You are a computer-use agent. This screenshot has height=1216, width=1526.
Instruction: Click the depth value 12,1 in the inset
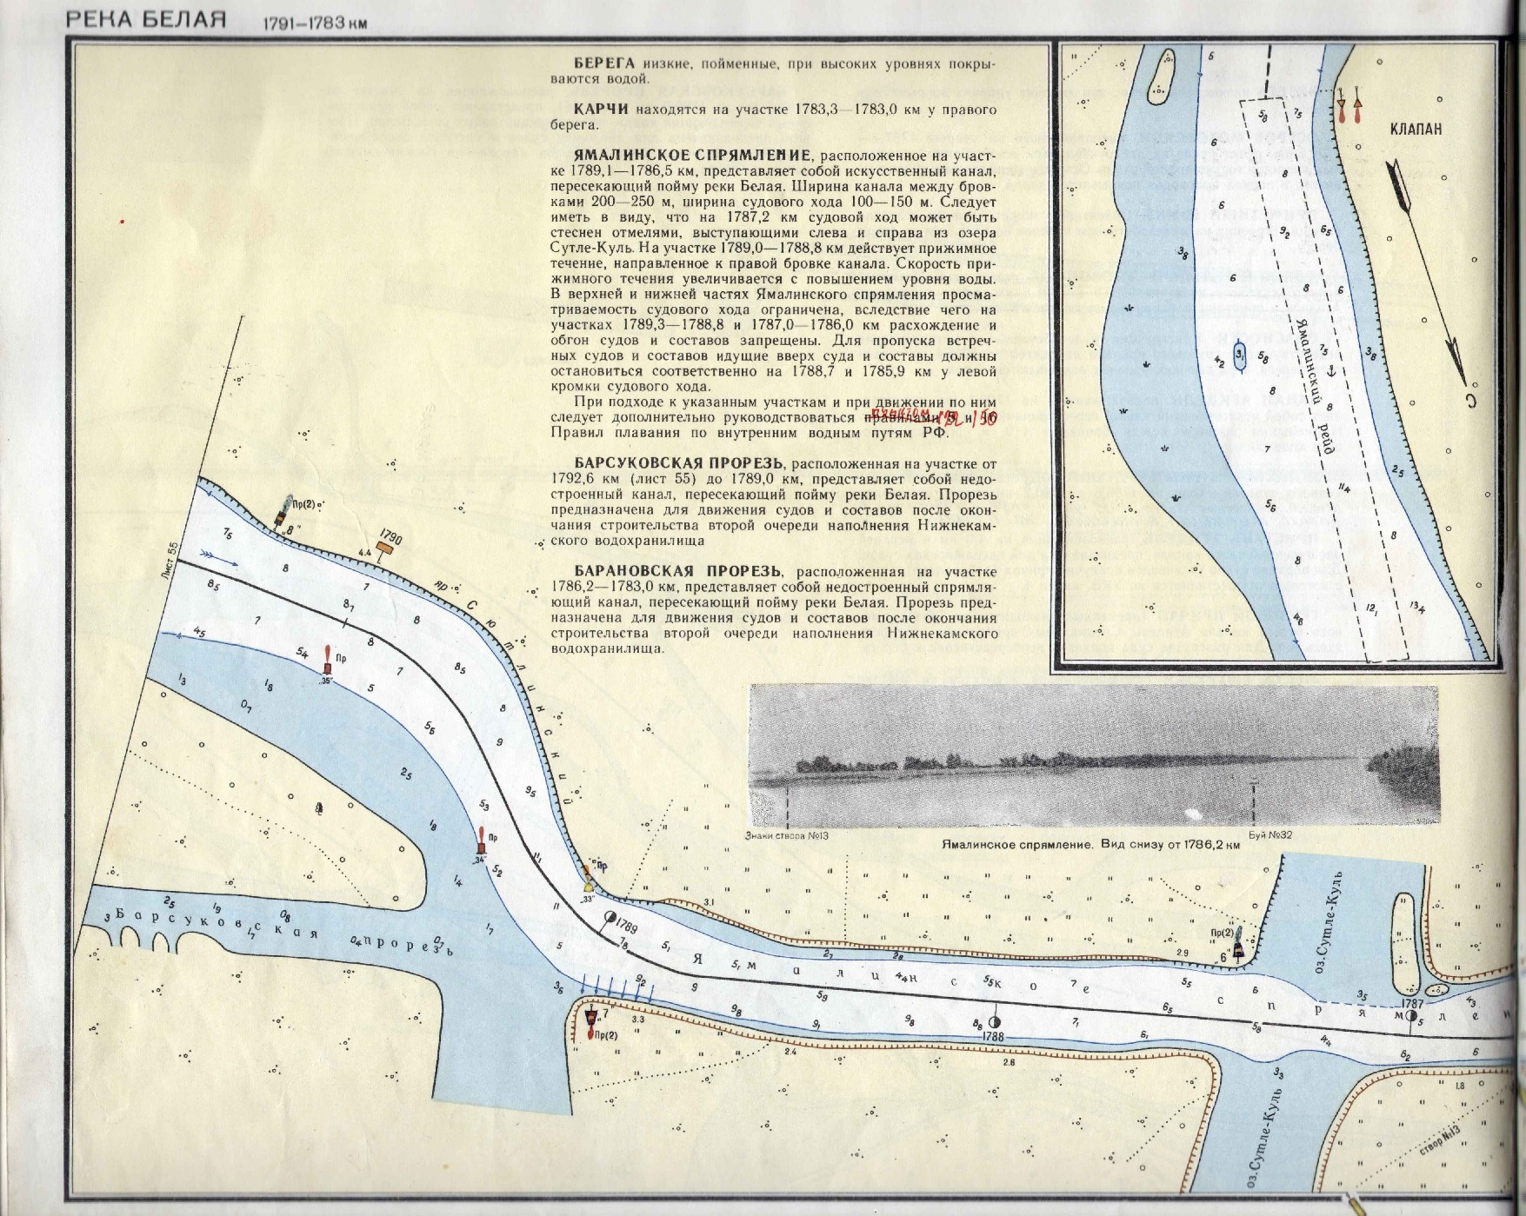(x=1372, y=608)
